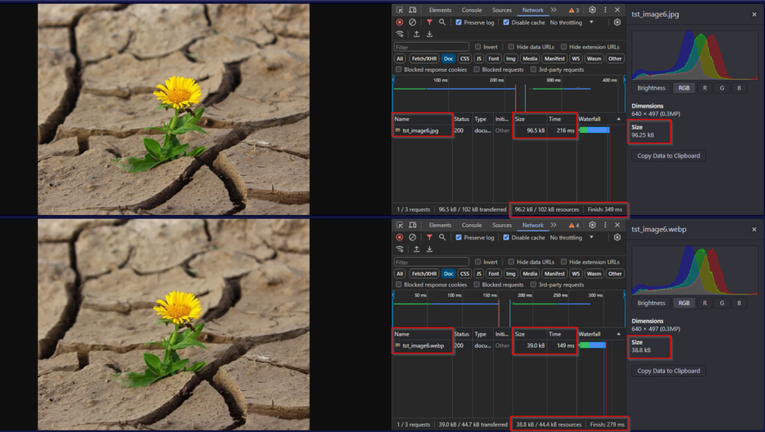Viewport: 765px width, 432px height.
Task: Uncheck Preserve log in webp DevTools
Action: coord(459,238)
